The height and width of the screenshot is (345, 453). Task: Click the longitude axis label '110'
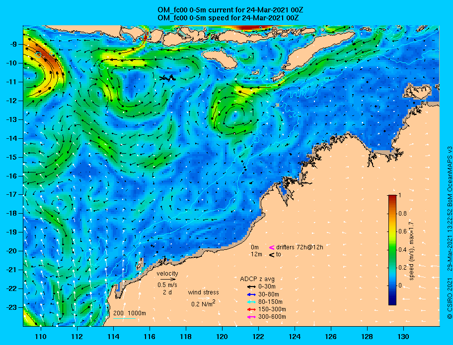point(41,337)
